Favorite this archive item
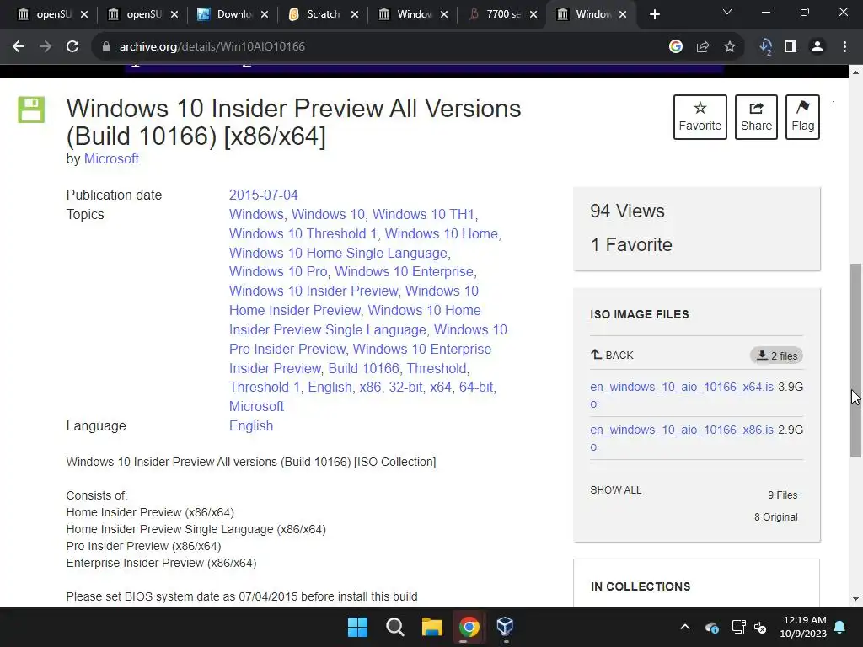Viewport: 863px width, 647px height. 700,116
